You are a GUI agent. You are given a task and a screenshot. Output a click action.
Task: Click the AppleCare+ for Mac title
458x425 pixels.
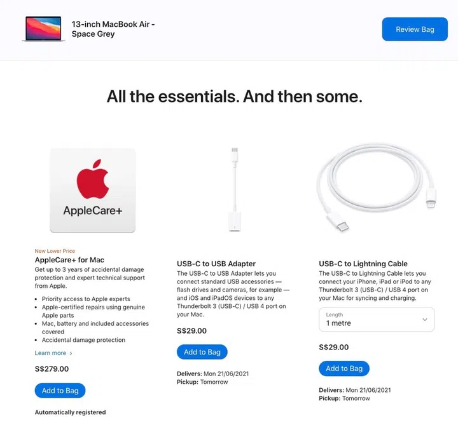coord(69,260)
